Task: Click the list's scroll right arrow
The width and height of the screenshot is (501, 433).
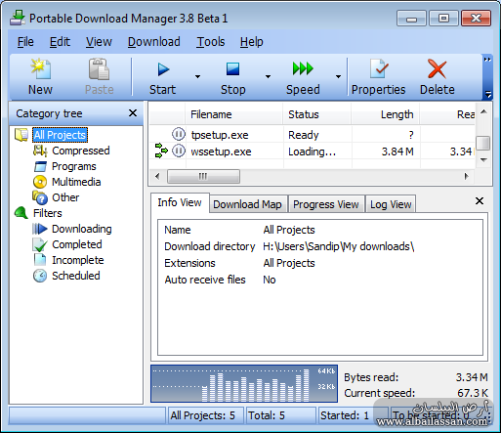Action: 467,176
